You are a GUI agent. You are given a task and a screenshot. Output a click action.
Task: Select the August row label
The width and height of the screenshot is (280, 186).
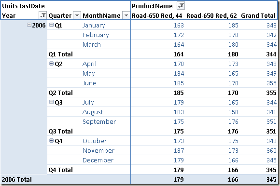[x=93, y=112]
